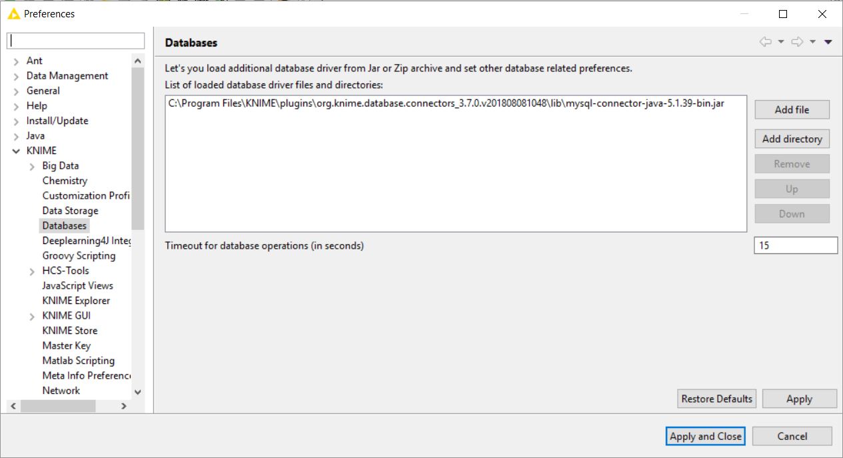The image size is (843, 458).
Task: Open the preferences view menu triangle
Action: 828,42
